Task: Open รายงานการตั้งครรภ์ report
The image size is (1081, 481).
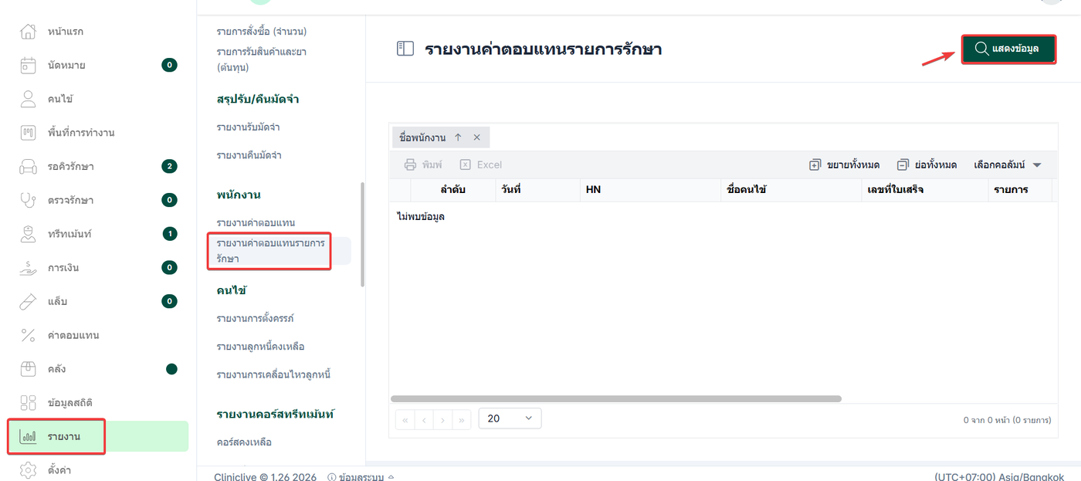Action: [256, 318]
